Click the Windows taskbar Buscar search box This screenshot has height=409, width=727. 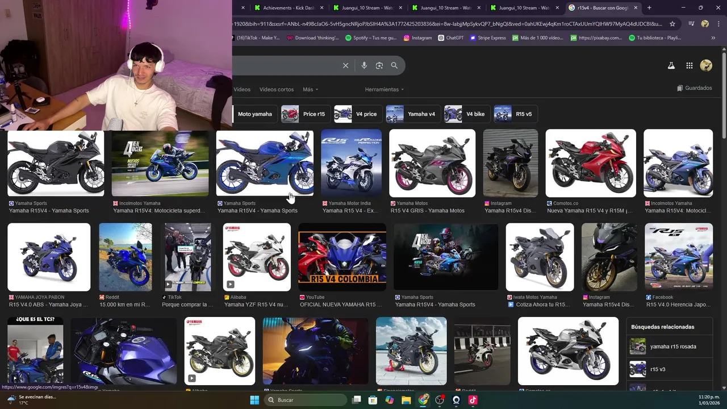point(306,400)
